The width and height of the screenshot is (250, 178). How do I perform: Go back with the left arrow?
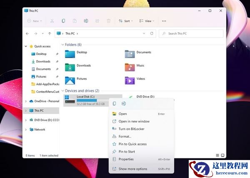pyautogui.click(x=27, y=33)
